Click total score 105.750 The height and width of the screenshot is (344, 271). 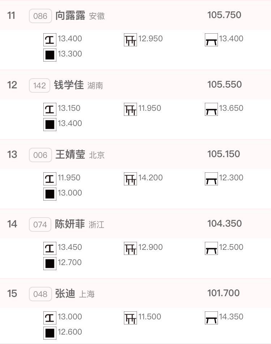pos(224,15)
